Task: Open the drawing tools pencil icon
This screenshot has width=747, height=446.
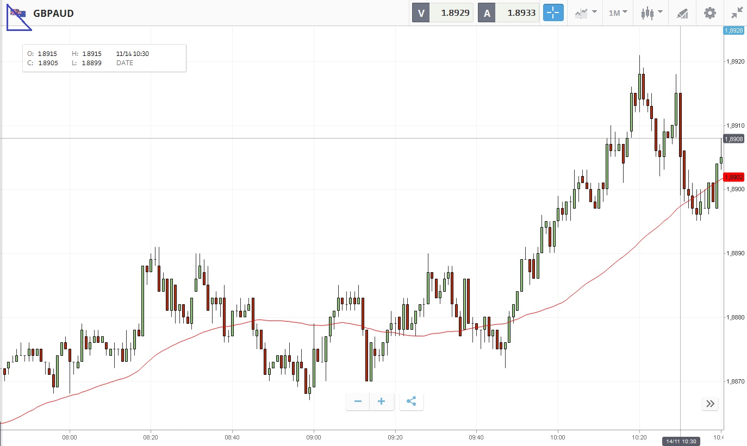Action: click(x=682, y=13)
